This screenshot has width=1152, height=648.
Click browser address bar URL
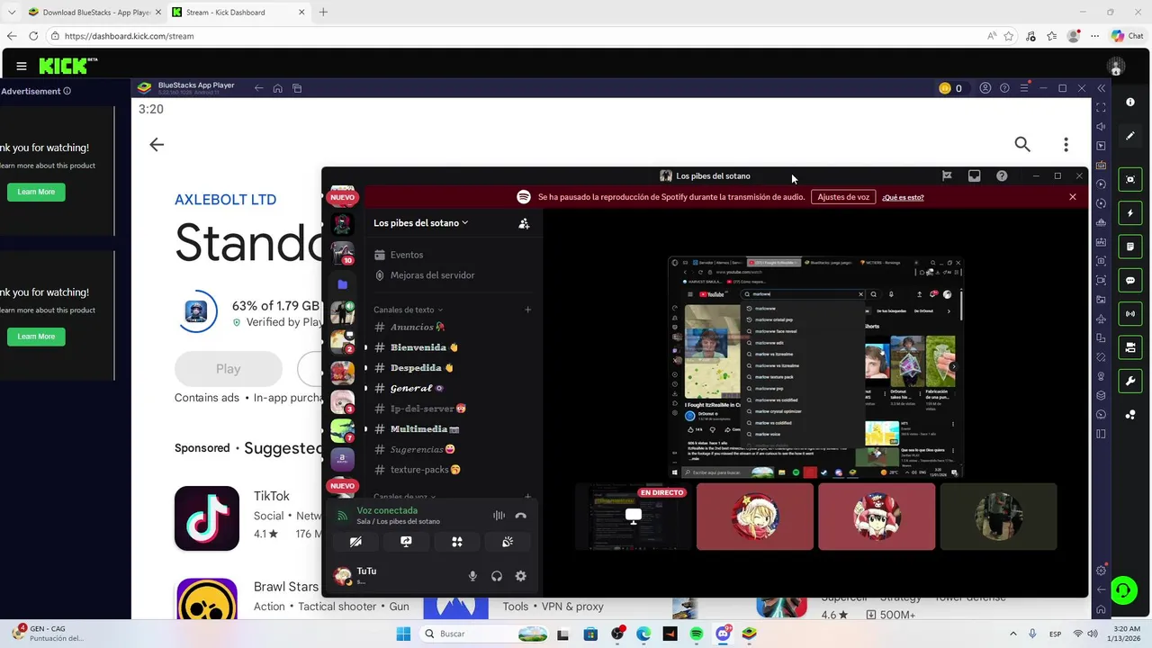point(129,36)
